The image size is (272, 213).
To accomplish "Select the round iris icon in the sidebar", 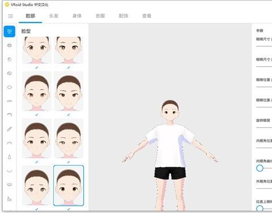I will tap(10, 59).
